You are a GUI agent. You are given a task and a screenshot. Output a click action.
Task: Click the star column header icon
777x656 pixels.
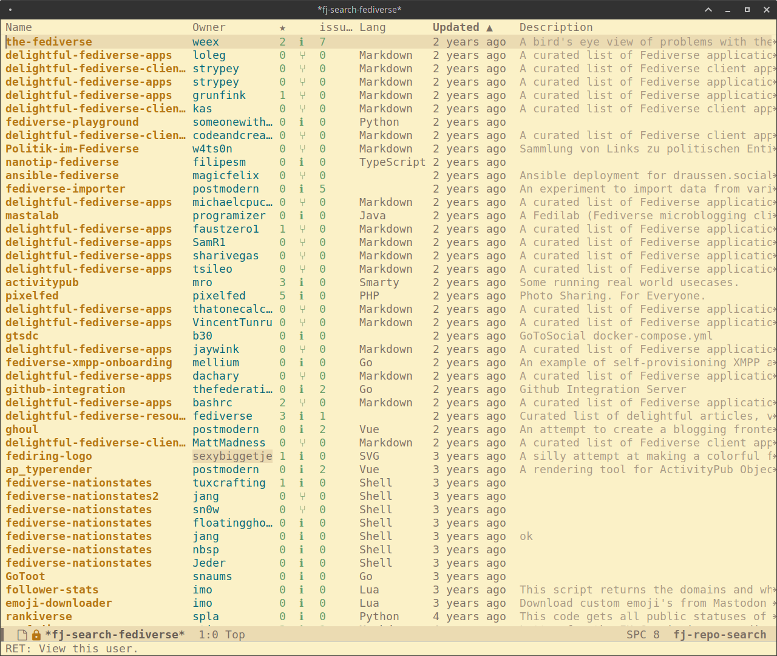282,27
